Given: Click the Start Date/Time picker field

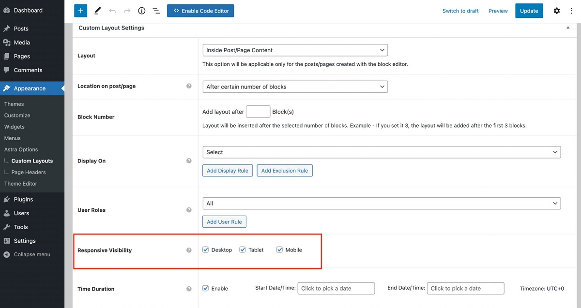Looking at the screenshot, I should pos(336,288).
